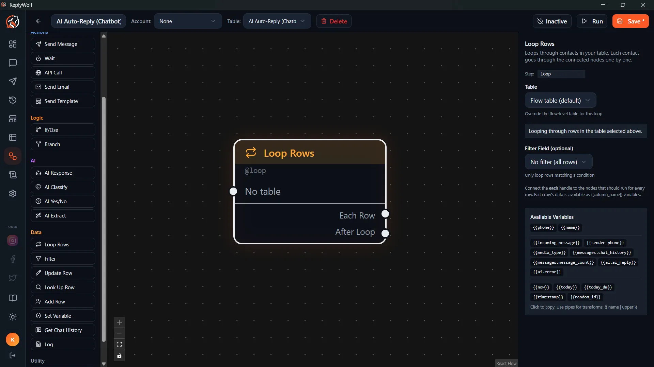The width and height of the screenshot is (654, 367).
Task: Add an AI Classify node
Action: point(63,187)
